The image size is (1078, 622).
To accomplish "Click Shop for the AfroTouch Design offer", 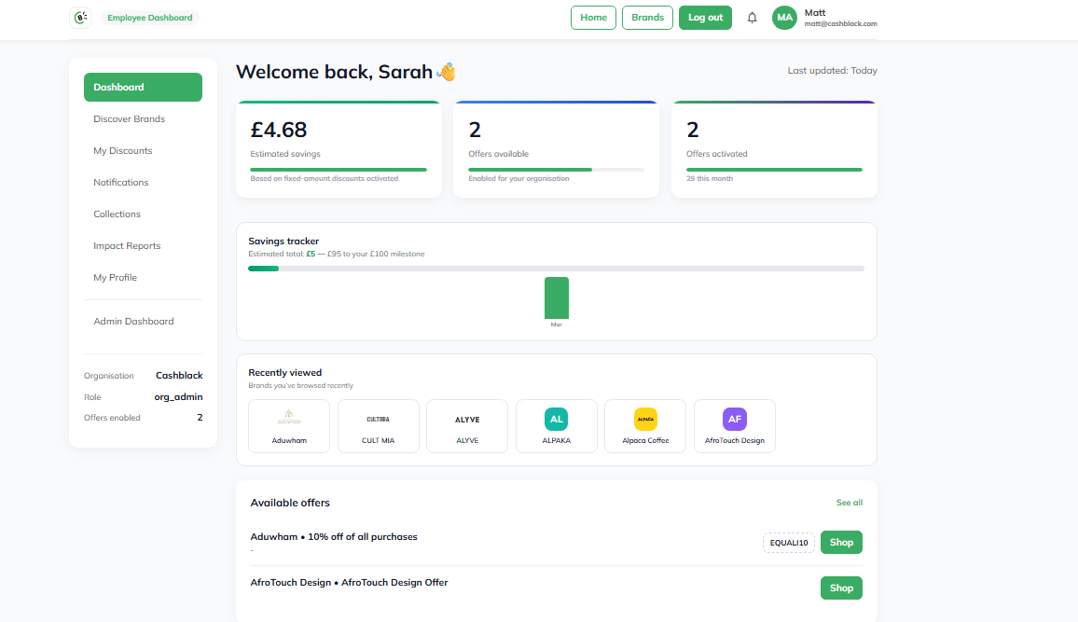I will pyautogui.click(x=840, y=587).
